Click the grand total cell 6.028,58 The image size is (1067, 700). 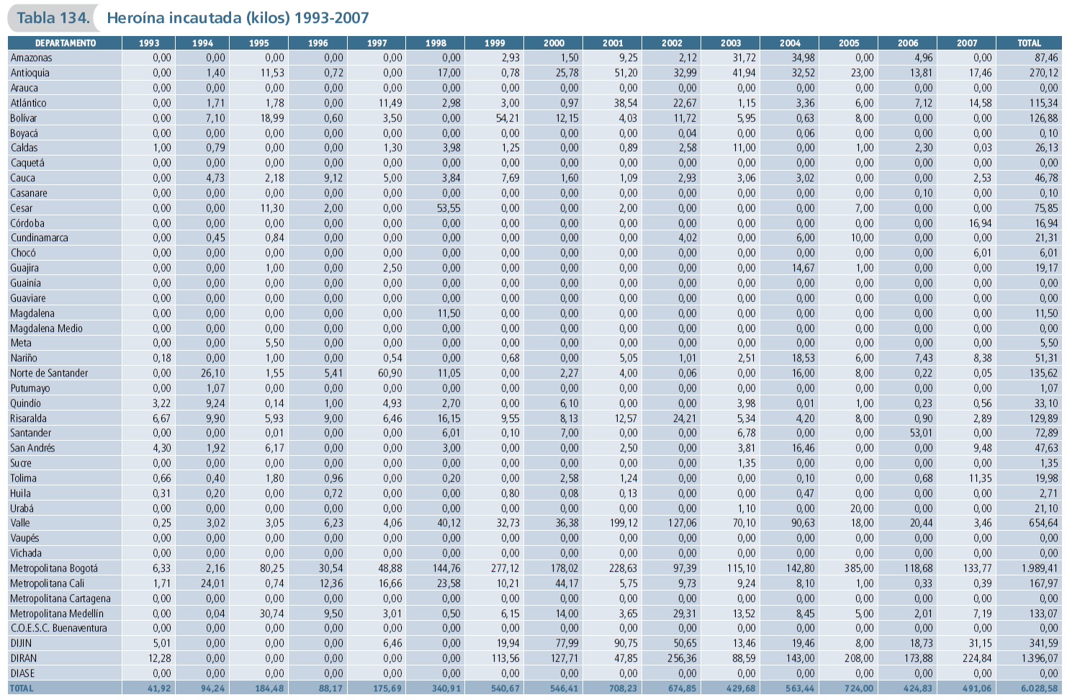1039,688
